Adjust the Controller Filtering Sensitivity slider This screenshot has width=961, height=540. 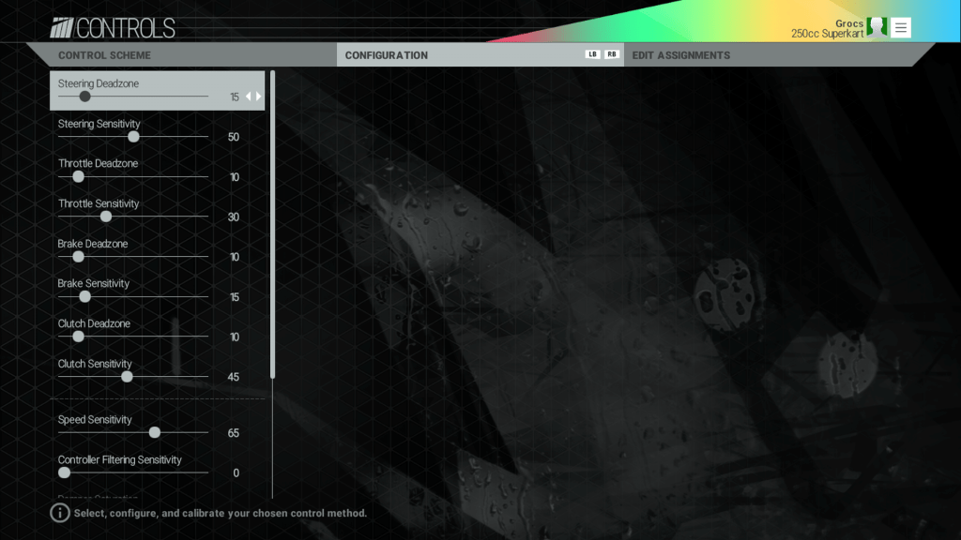[x=64, y=472]
